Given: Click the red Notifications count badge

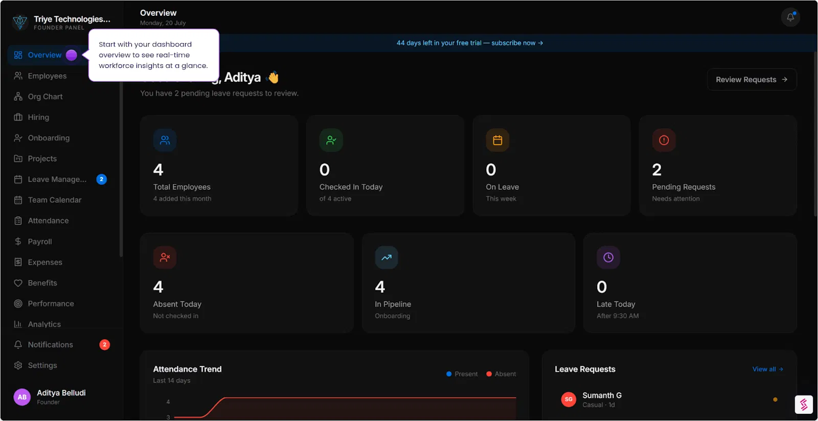Looking at the screenshot, I should 105,345.
